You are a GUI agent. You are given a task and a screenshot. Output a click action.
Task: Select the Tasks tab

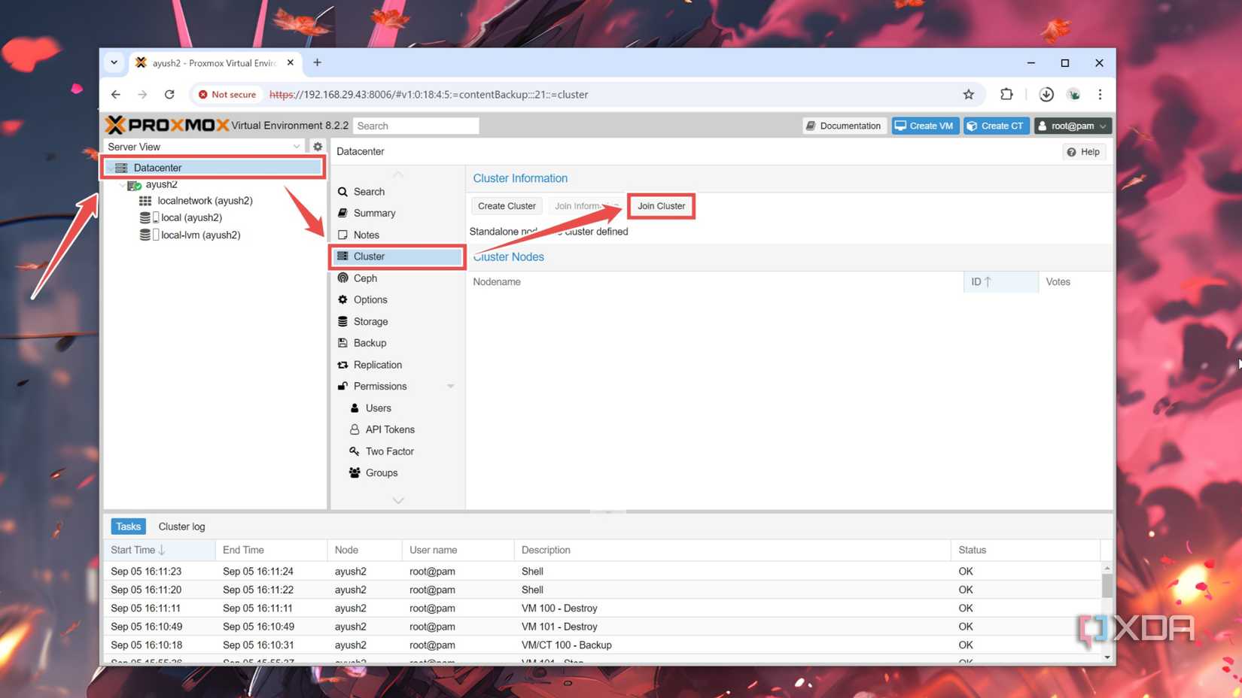(x=127, y=526)
